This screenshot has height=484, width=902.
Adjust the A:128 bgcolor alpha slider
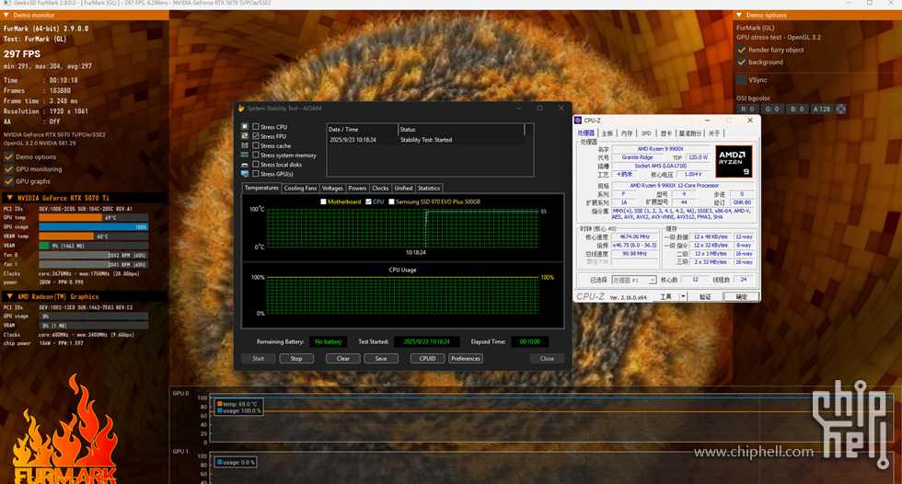tap(821, 109)
